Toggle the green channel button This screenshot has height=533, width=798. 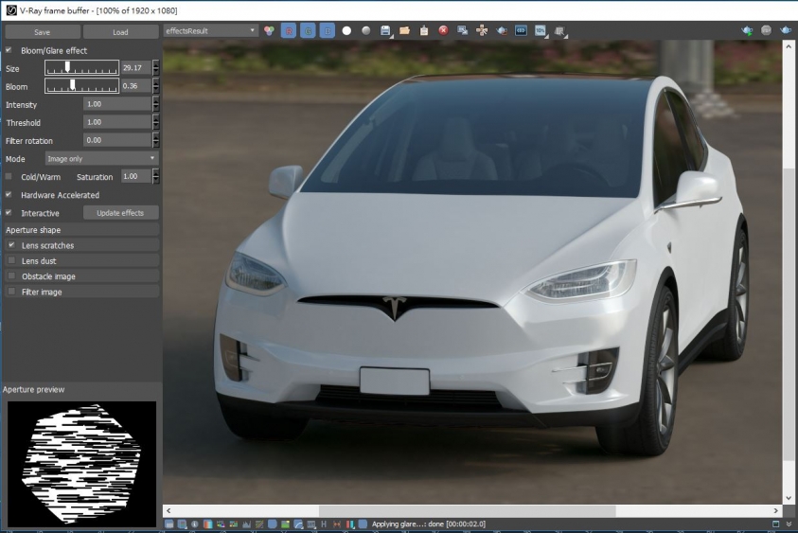click(308, 30)
